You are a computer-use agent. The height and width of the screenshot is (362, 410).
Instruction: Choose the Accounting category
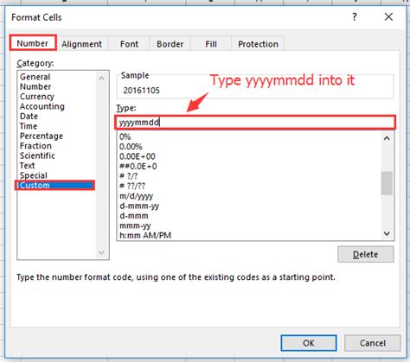click(42, 106)
